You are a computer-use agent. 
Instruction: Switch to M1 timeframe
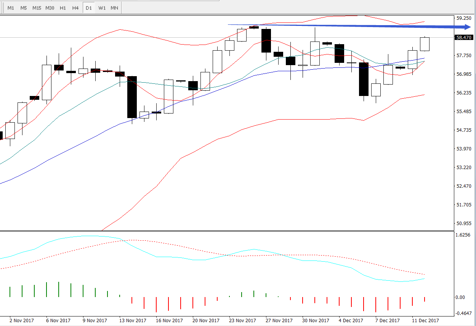pyautogui.click(x=11, y=8)
